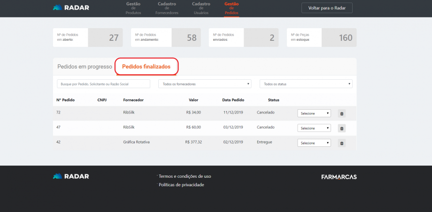The height and width of the screenshot is (212, 432).
Task: Delete order 72 with trash icon
Action: (342, 113)
